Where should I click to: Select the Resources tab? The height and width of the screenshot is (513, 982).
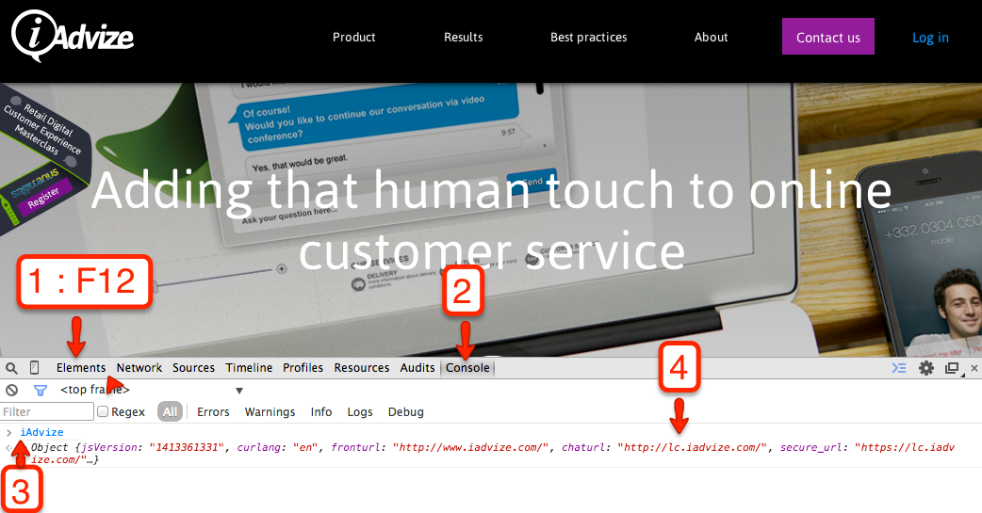[361, 368]
